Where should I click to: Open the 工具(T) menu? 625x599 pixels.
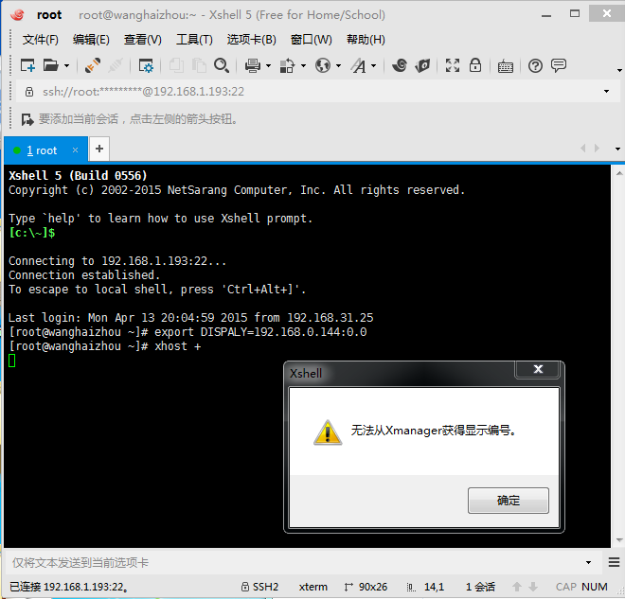(x=194, y=40)
